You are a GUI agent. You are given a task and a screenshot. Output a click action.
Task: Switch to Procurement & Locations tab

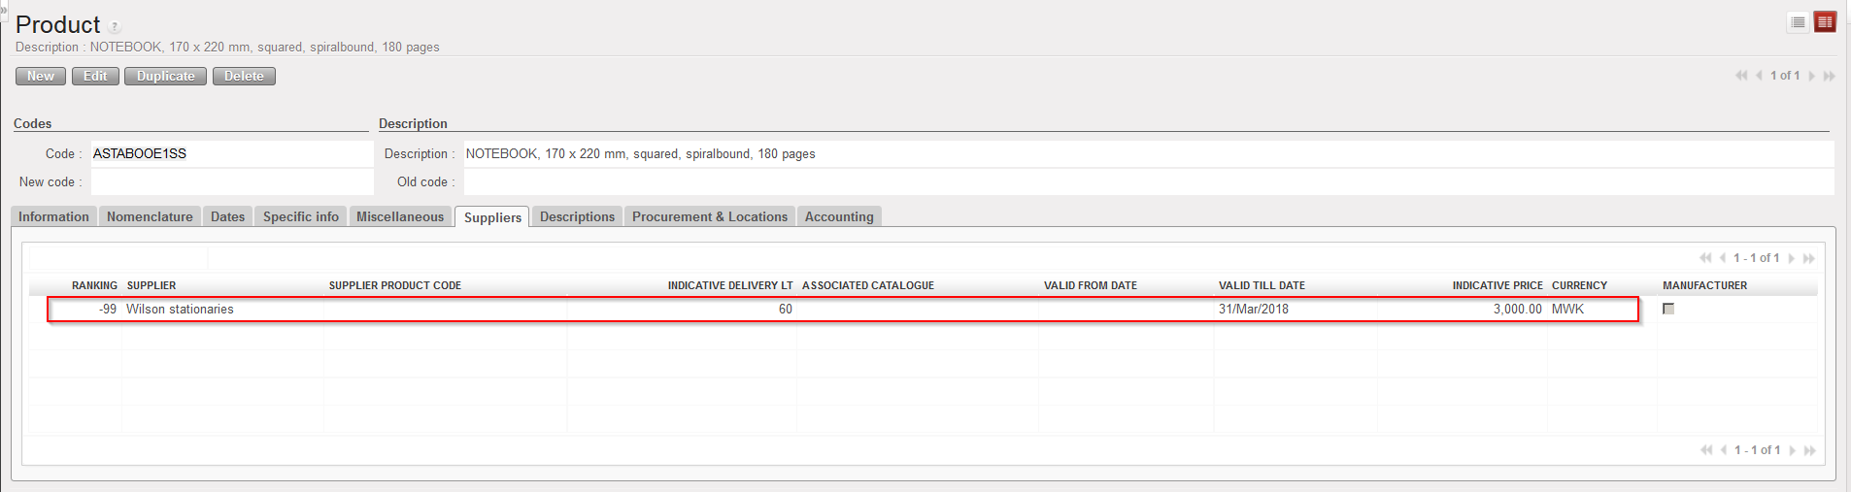(709, 216)
